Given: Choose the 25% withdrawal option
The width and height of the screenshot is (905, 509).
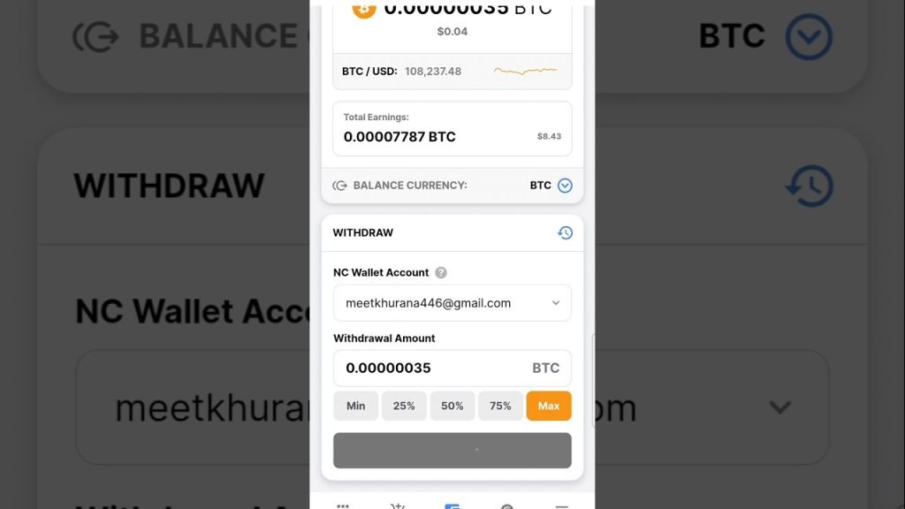Looking at the screenshot, I should click(x=404, y=406).
